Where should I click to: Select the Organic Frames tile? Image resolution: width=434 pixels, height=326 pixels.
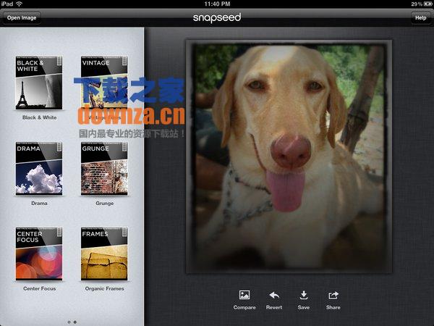(x=104, y=254)
